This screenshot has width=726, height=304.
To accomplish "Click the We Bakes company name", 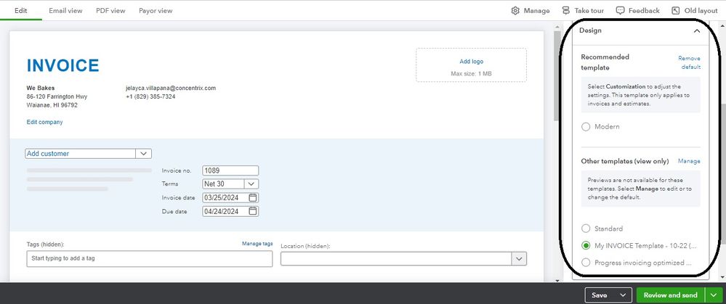I will click(x=40, y=88).
